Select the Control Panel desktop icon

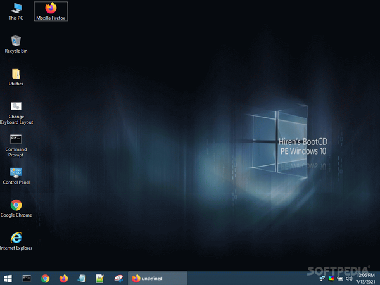[16, 176]
